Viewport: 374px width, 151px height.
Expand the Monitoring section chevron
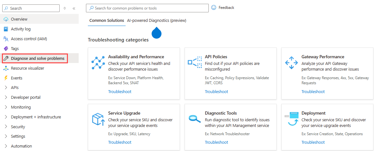pyautogui.click(x=6, y=107)
